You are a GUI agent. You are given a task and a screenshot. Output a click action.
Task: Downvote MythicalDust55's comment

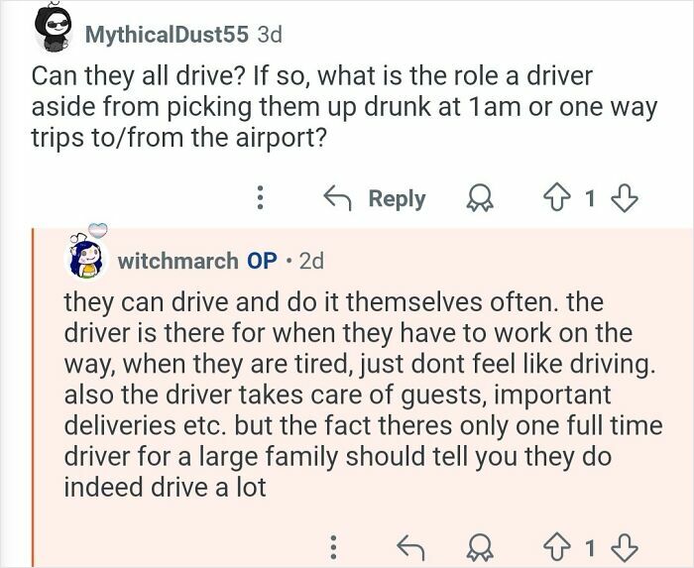click(625, 198)
